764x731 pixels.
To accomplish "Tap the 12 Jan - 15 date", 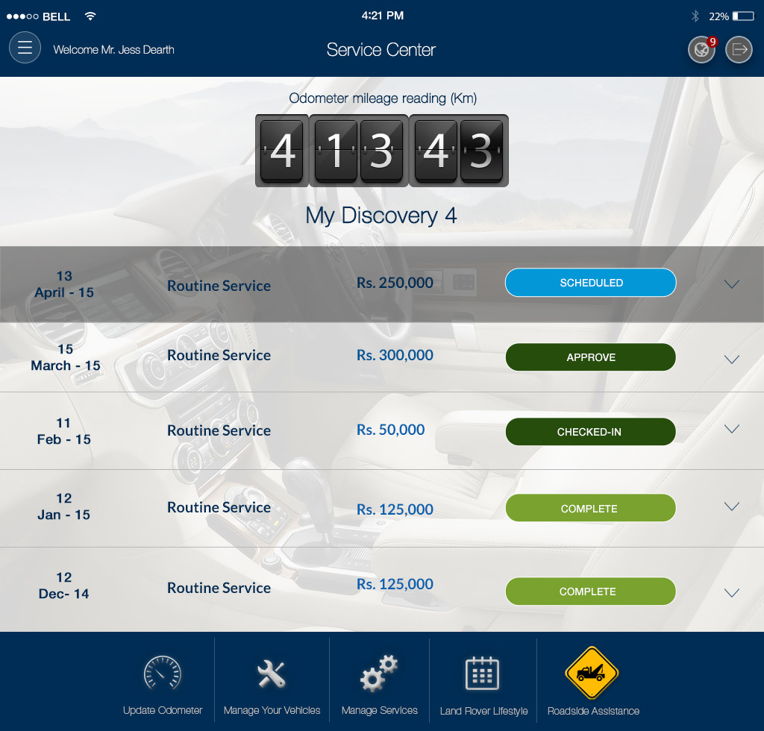I will pos(64,506).
